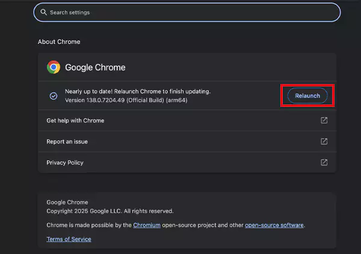Screen dimensions: 361x254
Task: Click the Version 138.0.7204.49 text
Action: 126,100
